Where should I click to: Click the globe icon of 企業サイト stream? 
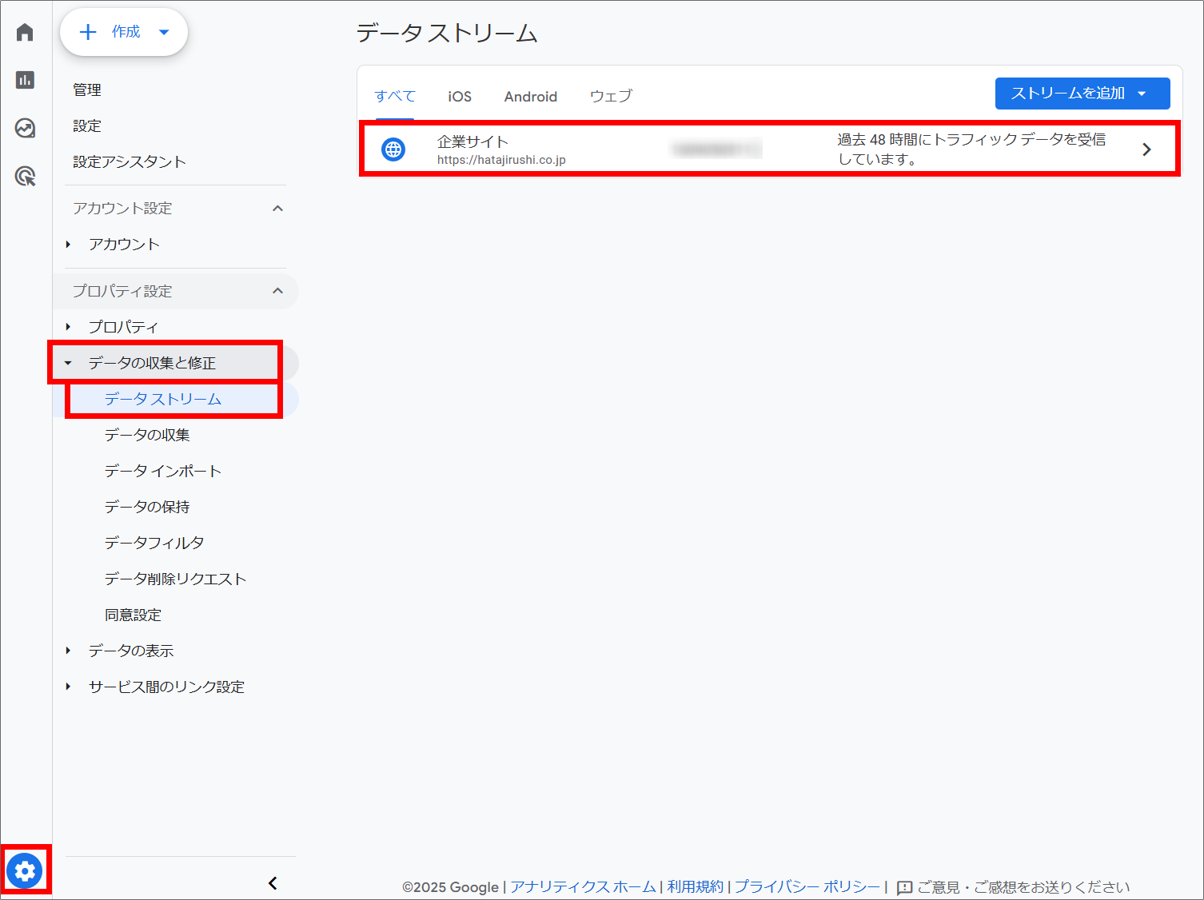(x=393, y=149)
